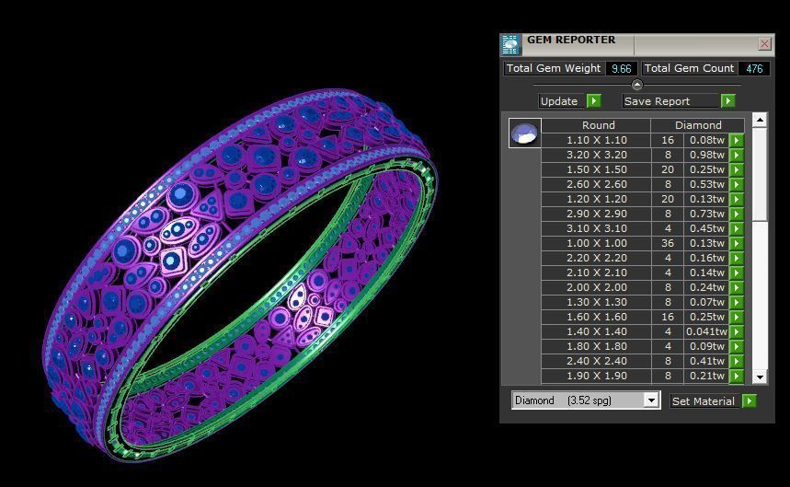Click green arrow for 1.80 X 1.80 row
The width and height of the screenshot is (790, 487).
(737, 346)
